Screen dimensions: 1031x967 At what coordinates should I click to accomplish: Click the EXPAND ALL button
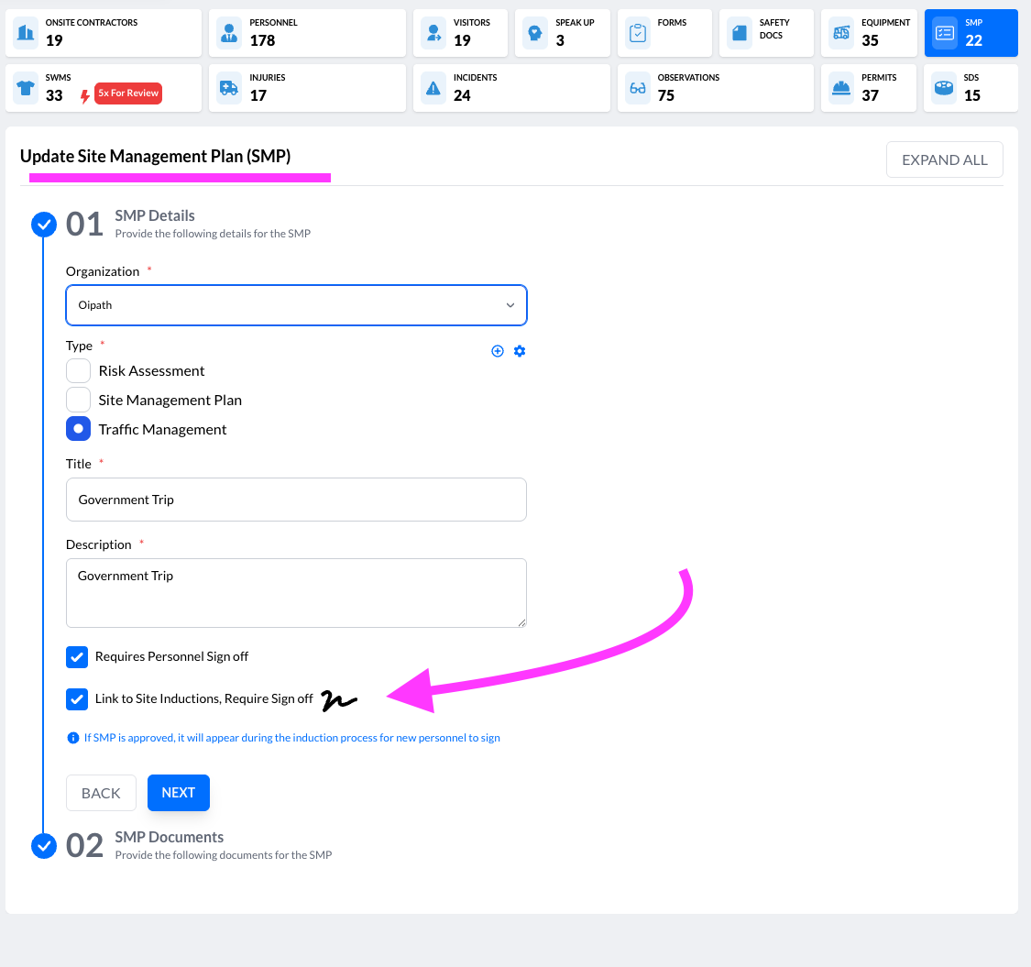pyautogui.click(x=944, y=159)
